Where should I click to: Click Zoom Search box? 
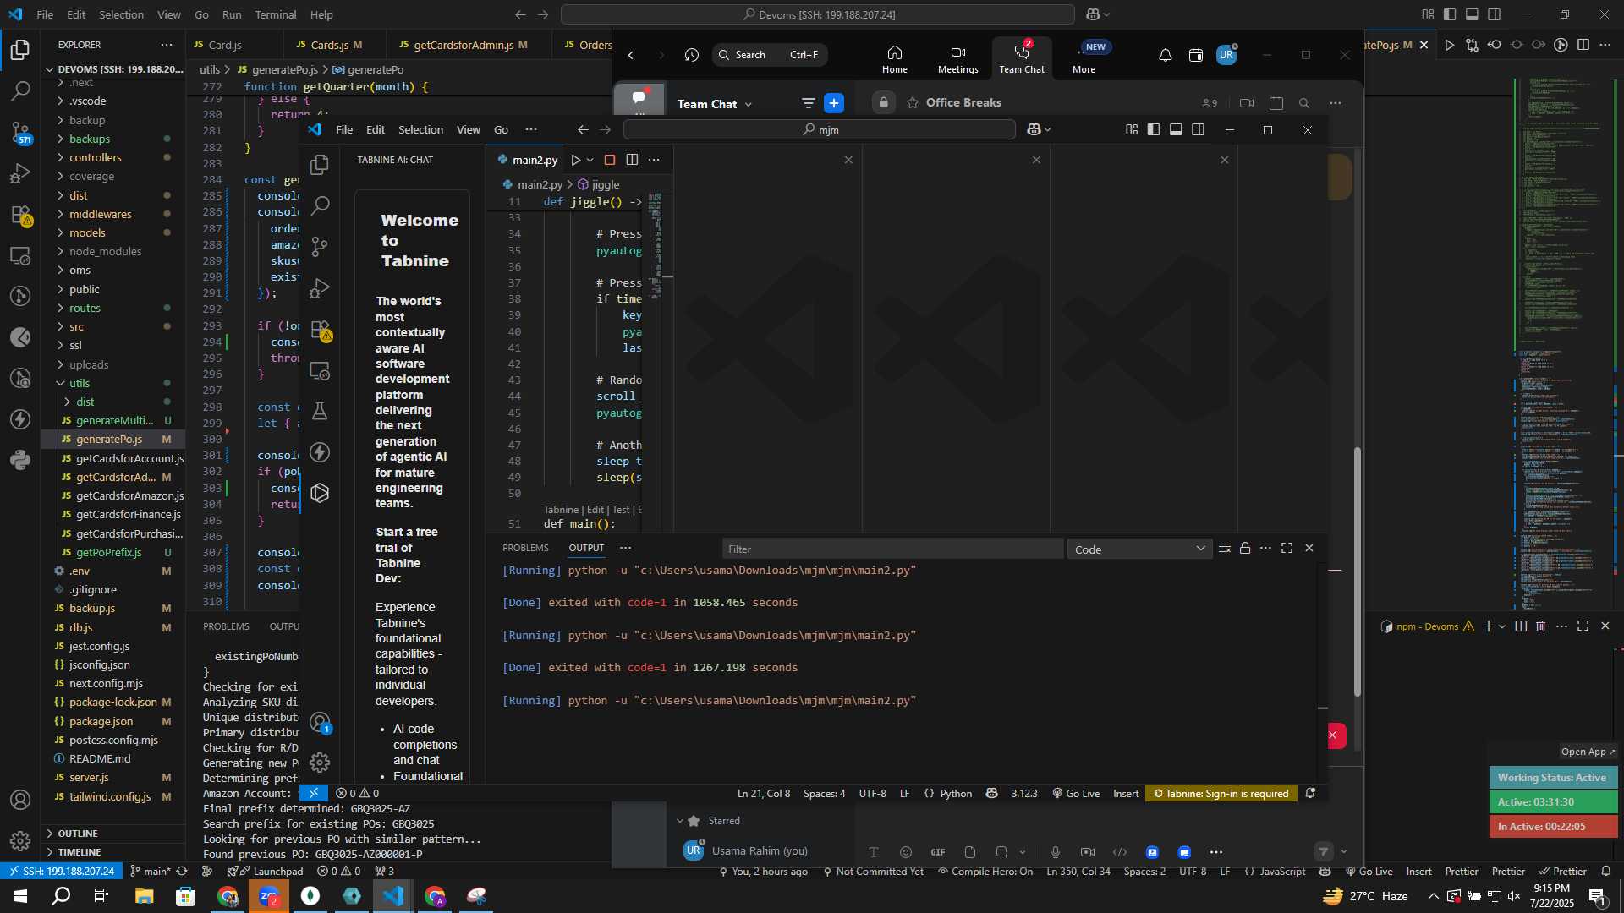click(x=770, y=55)
